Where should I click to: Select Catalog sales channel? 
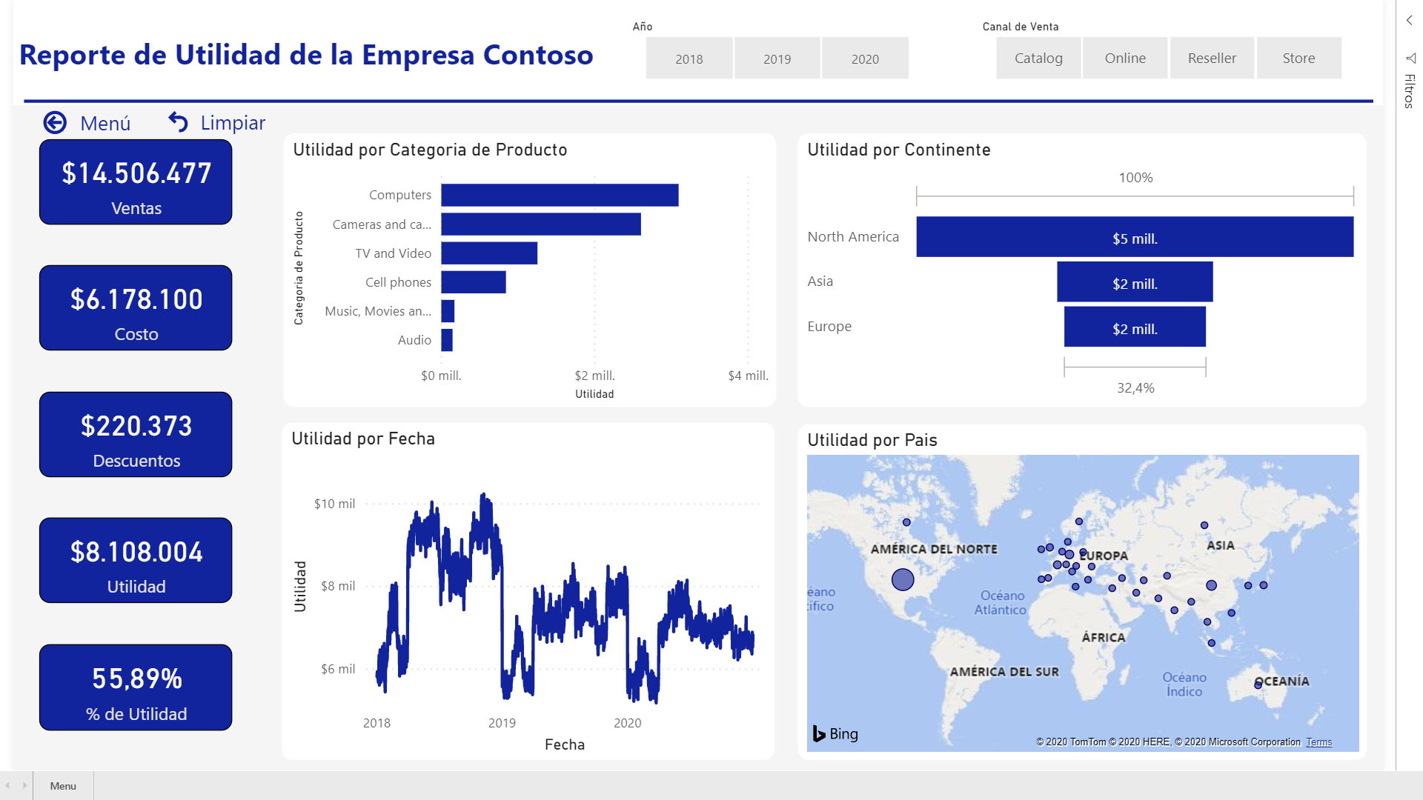tap(1038, 58)
